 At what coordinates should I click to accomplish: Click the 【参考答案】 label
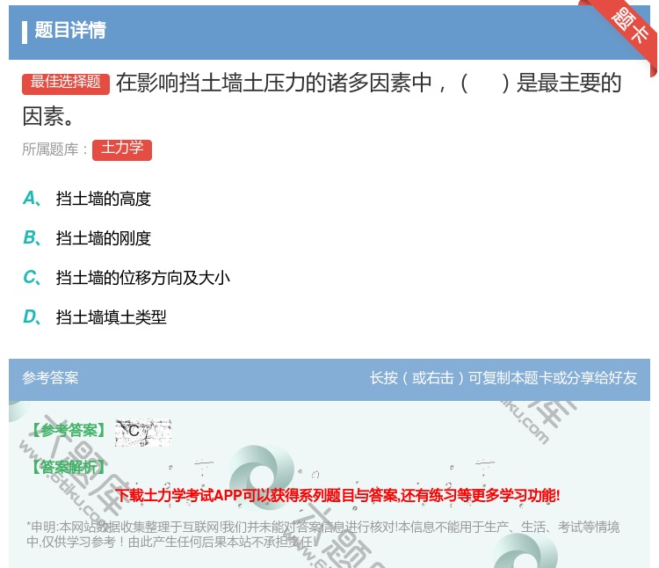[x=69, y=431]
